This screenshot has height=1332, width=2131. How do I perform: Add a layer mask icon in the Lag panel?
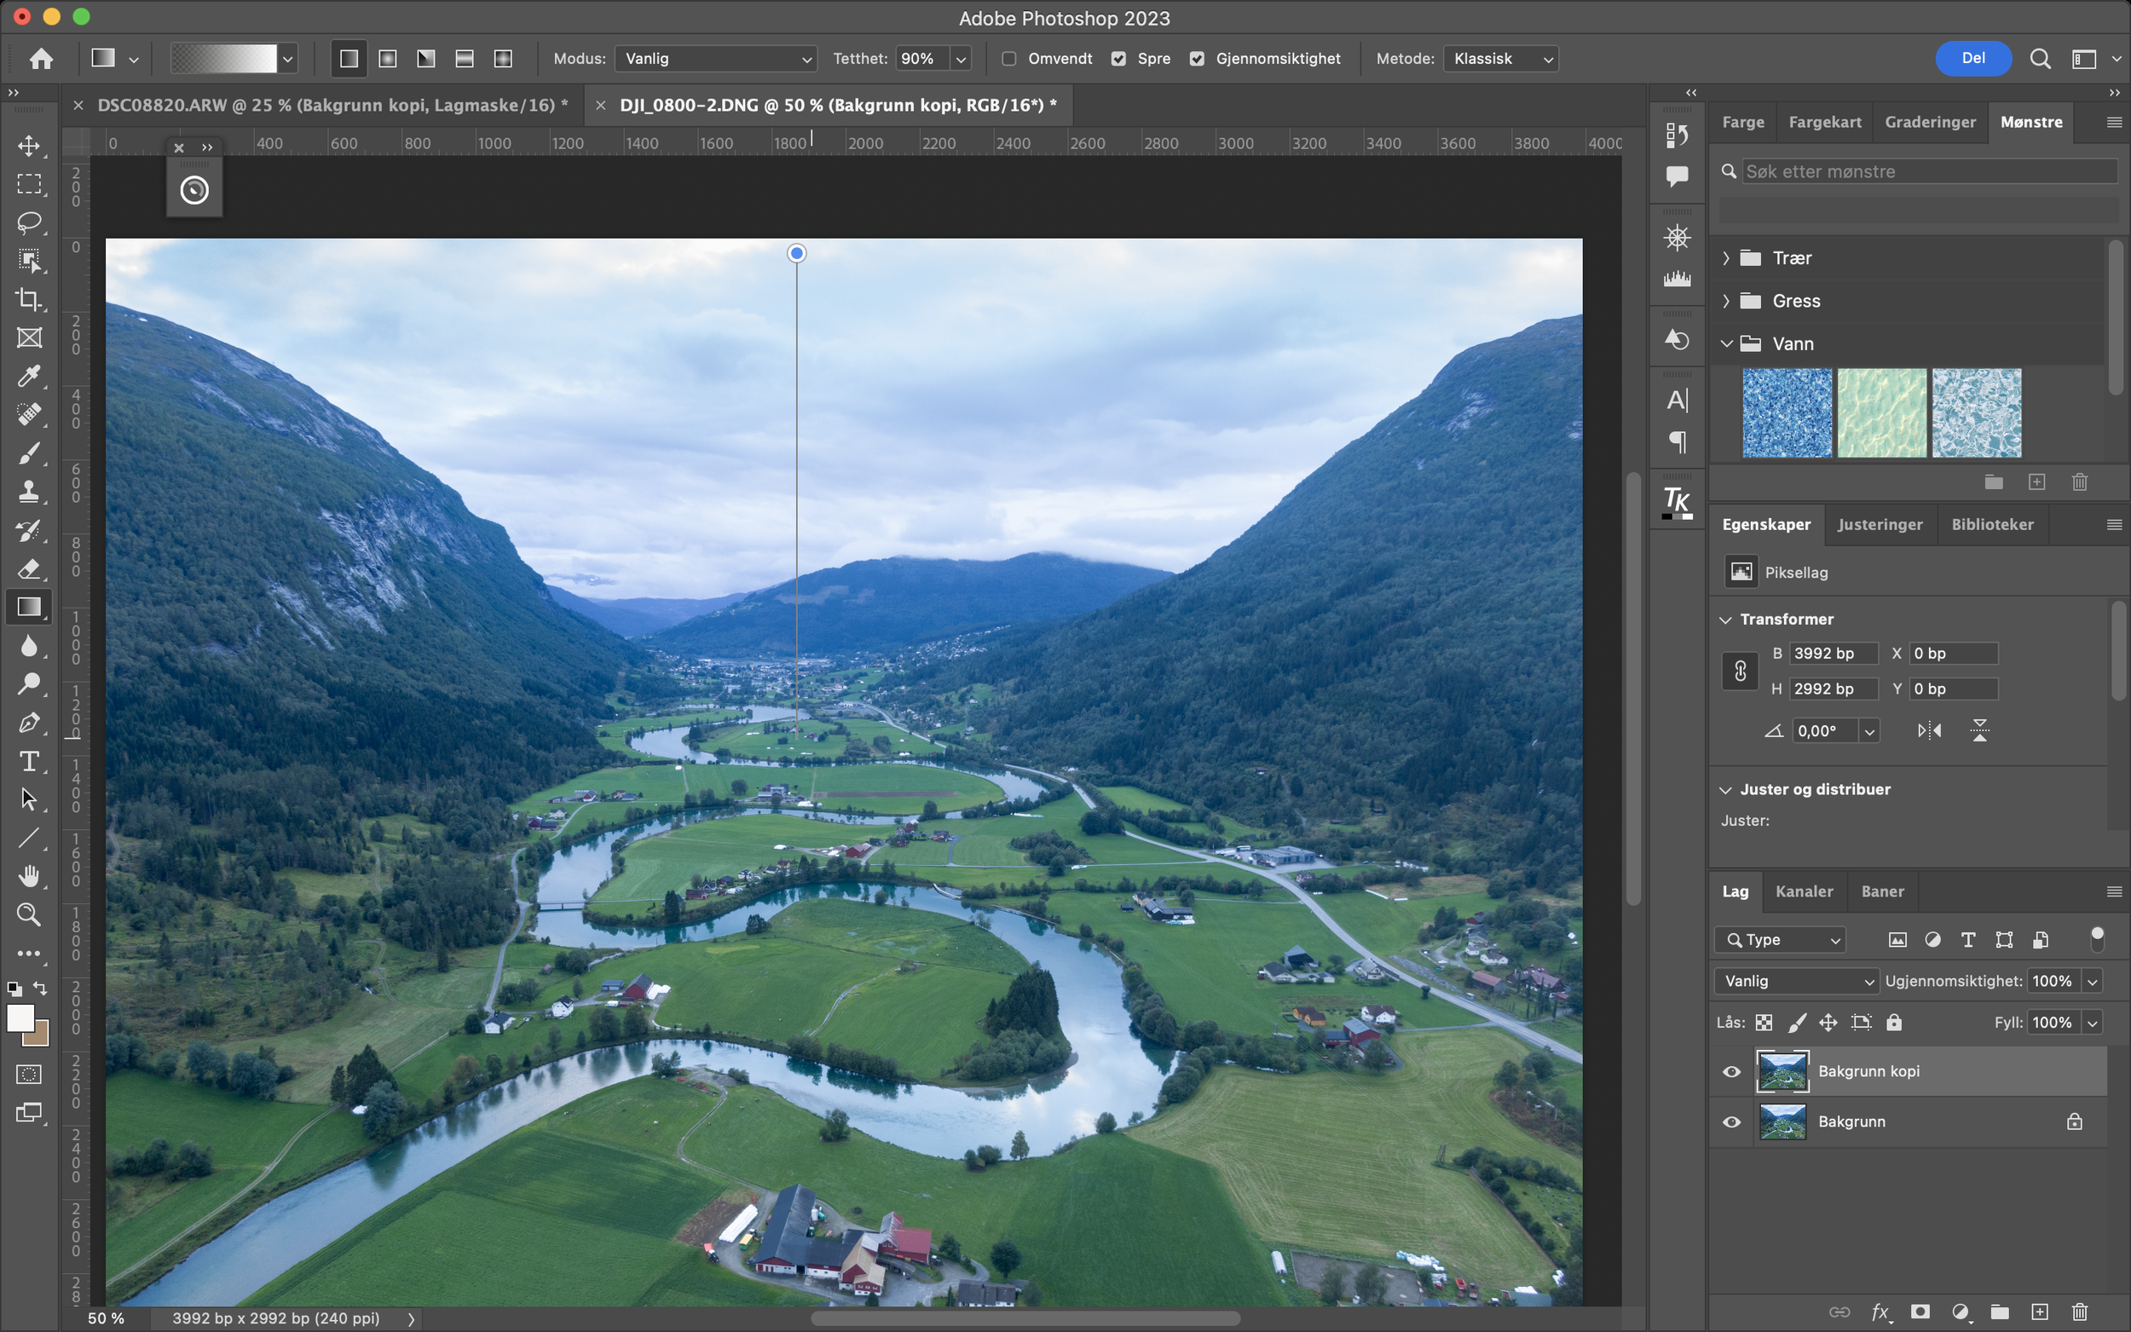point(1920,1312)
